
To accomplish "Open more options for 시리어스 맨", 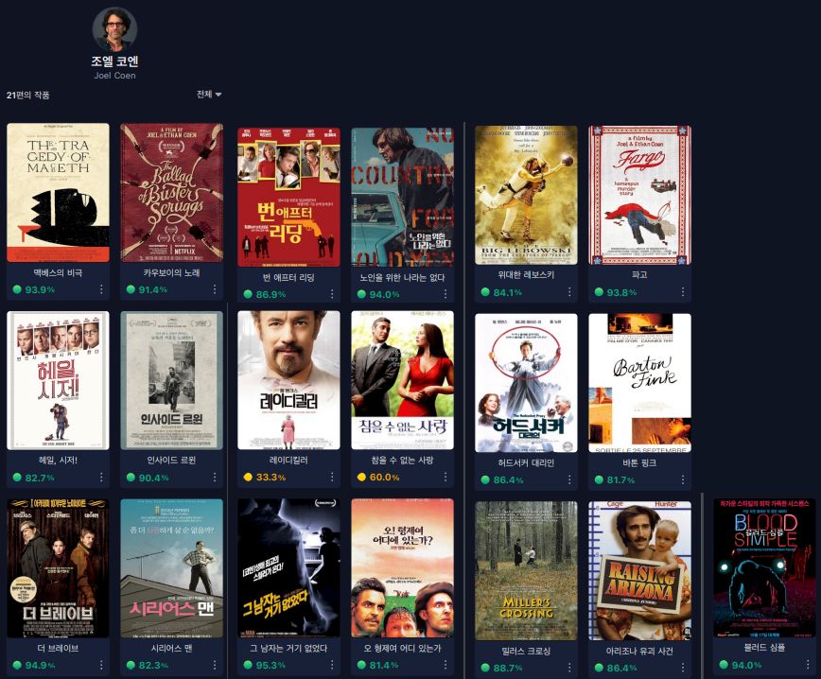I will point(215,665).
